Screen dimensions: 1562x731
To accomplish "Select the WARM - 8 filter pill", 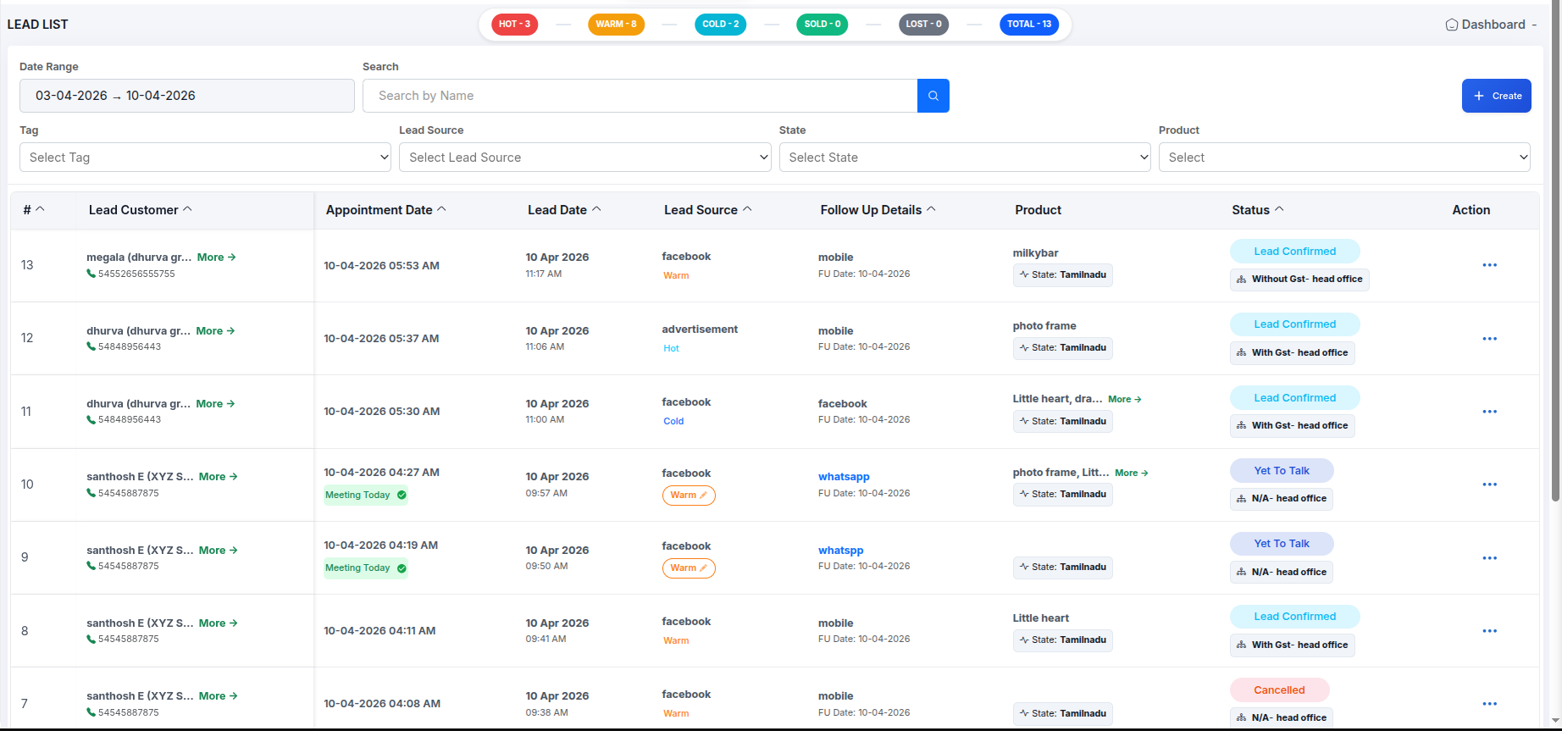I will point(616,25).
